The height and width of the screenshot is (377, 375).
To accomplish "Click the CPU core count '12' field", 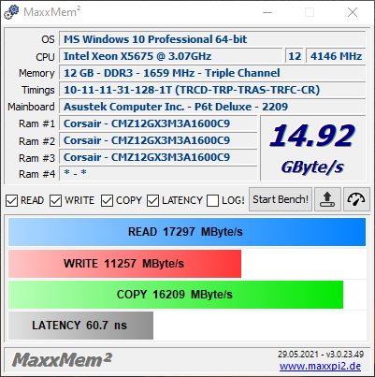I will [295, 56].
